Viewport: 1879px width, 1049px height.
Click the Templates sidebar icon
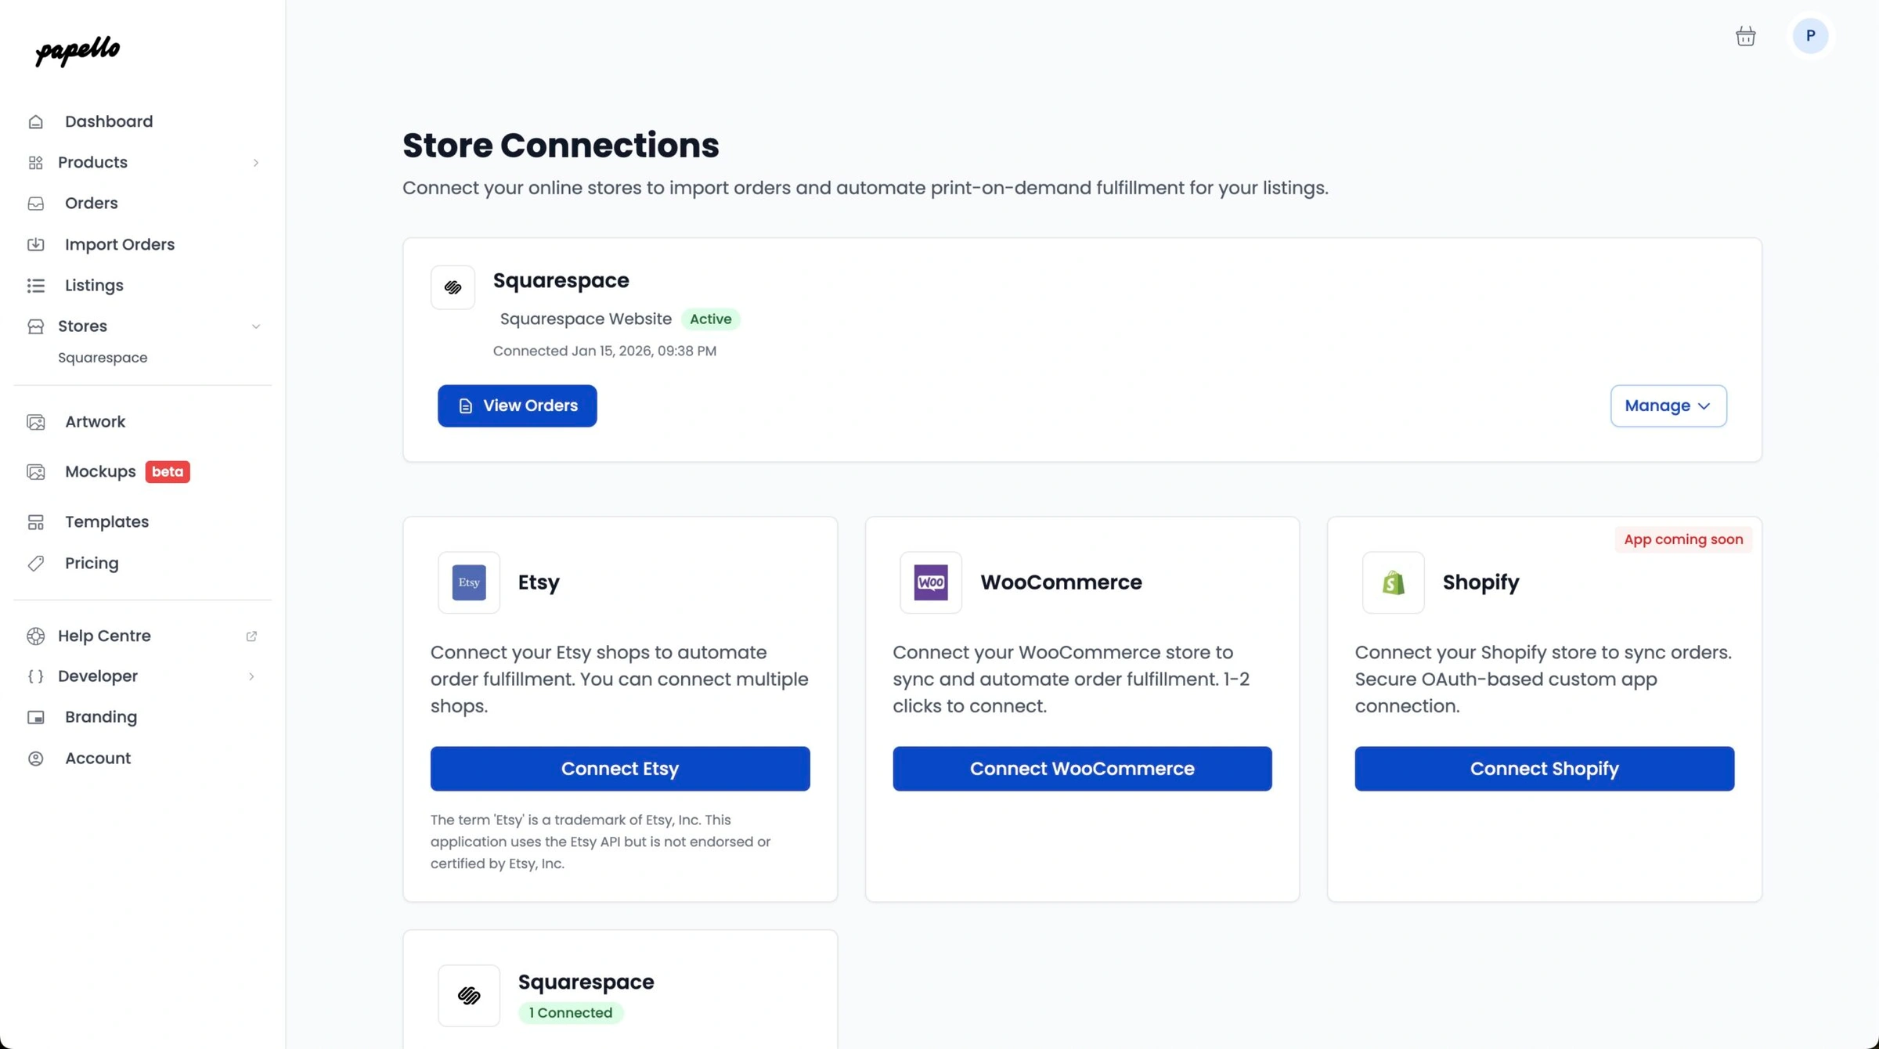click(37, 521)
